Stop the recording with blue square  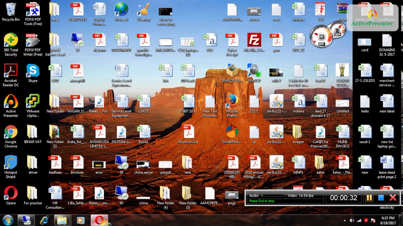coord(381,198)
